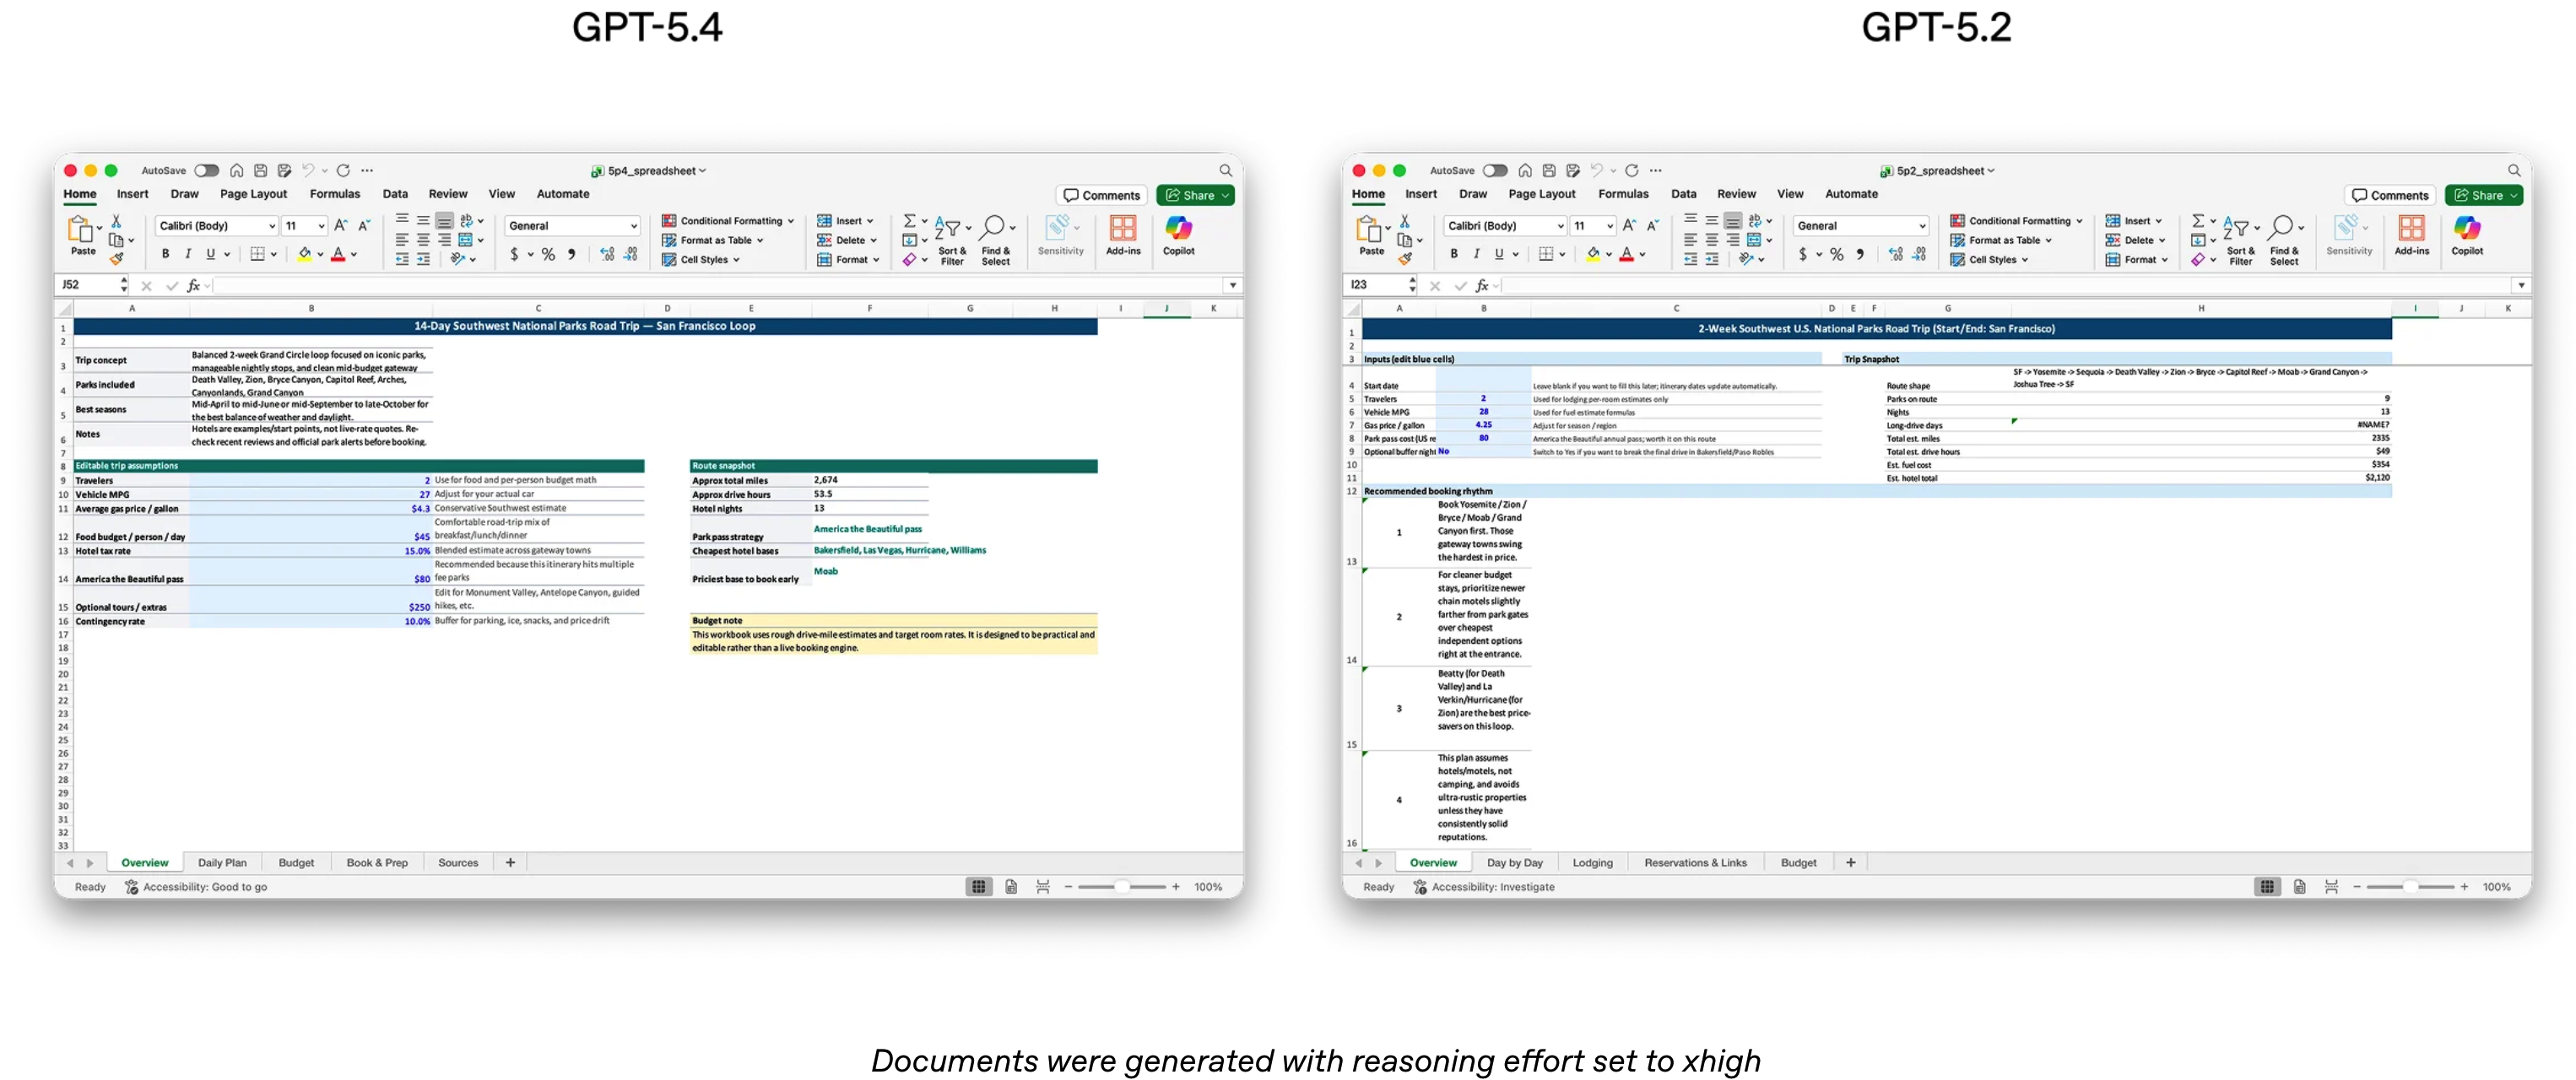This screenshot has height=1080, width=2576.
Task: Open the Daily Plan sheet tab
Action: pyautogui.click(x=222, y=863)
